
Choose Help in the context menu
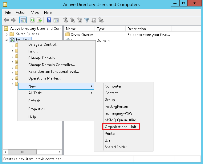pyautogui.click(x=56, y=117)
